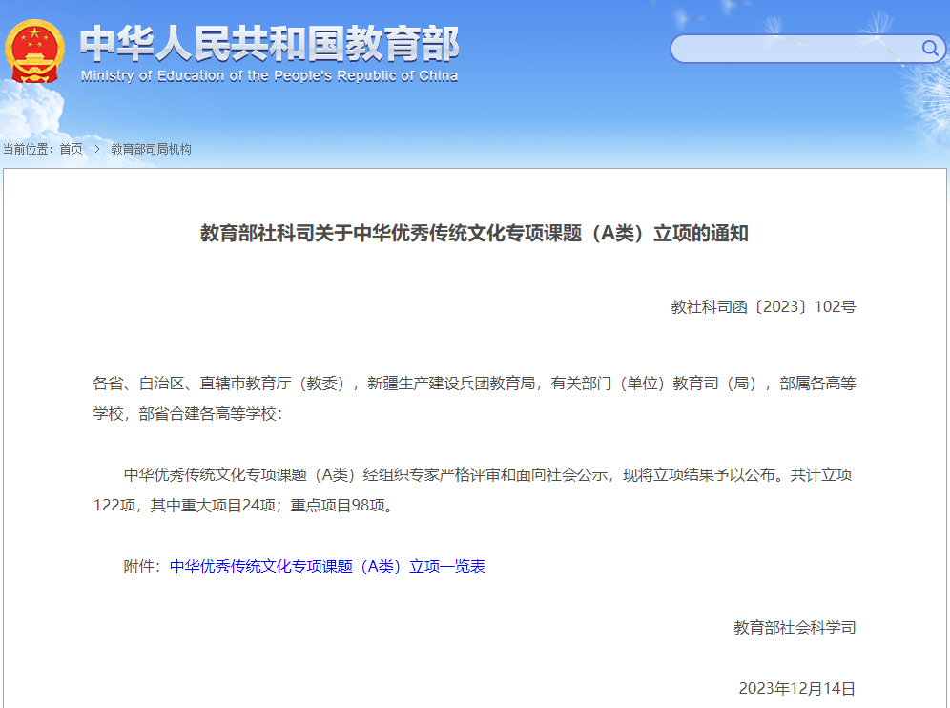
Task: Click the recipient paragraph starting with 各省、自治区
Action: coord(474,384)
